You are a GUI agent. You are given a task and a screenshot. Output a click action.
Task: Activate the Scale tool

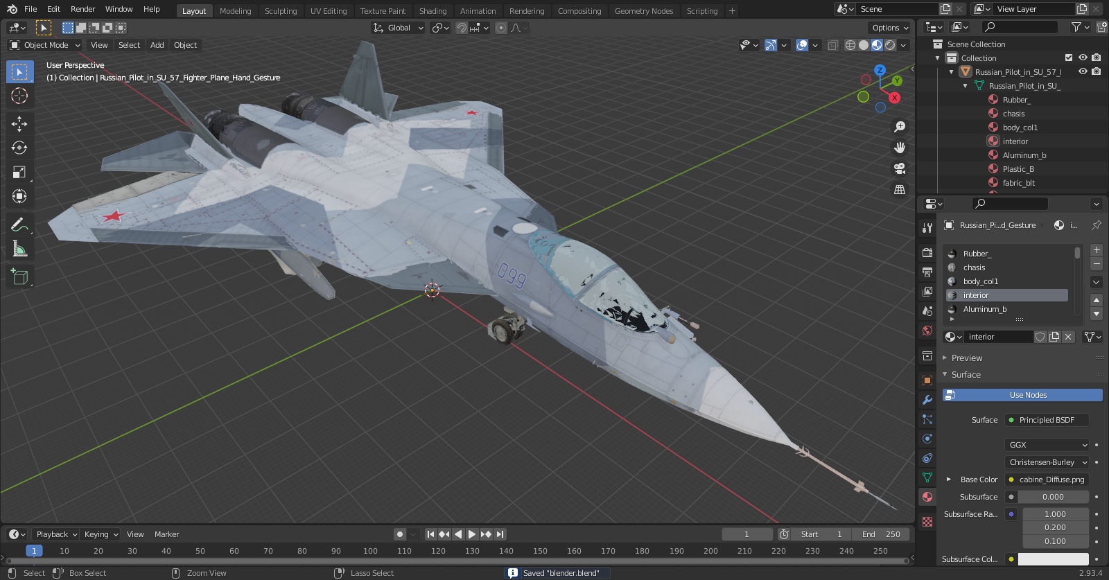[x=19, y=172]
